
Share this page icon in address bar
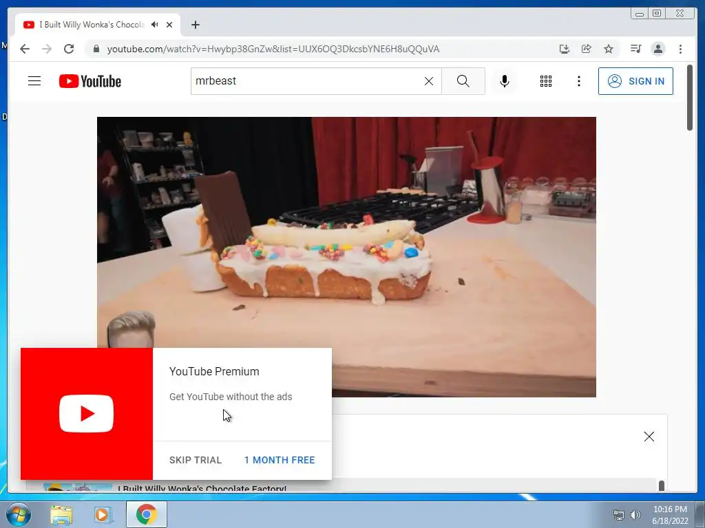587,49
